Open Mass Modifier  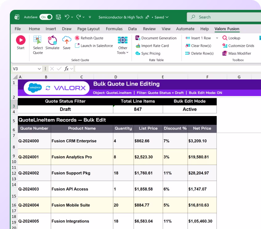coord(237,53)
